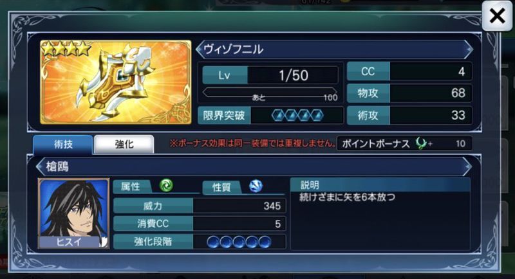The height and width of the screenshot is (279, 515).
Task: Click the 物攻 68 stat row
Action: click(409, 93)
